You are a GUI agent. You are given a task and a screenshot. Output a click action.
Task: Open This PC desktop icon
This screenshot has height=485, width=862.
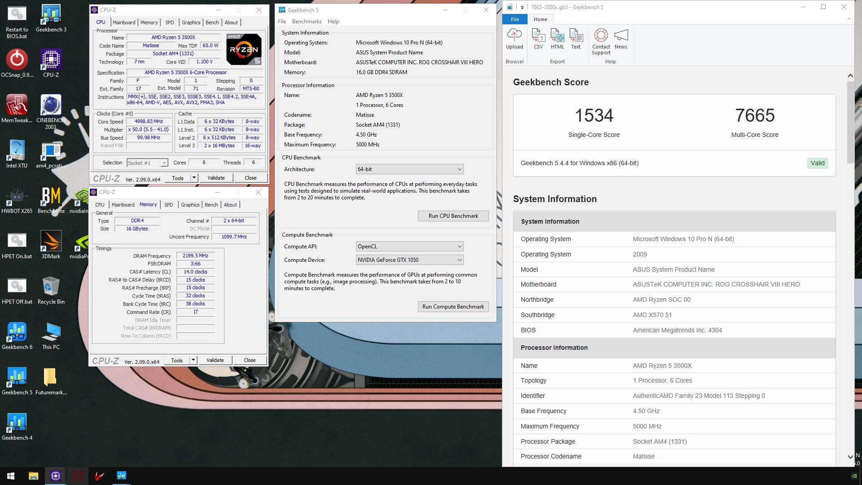(x=51, y=335)
